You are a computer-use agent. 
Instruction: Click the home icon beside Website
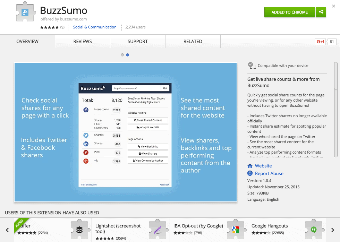pos(250,166)
